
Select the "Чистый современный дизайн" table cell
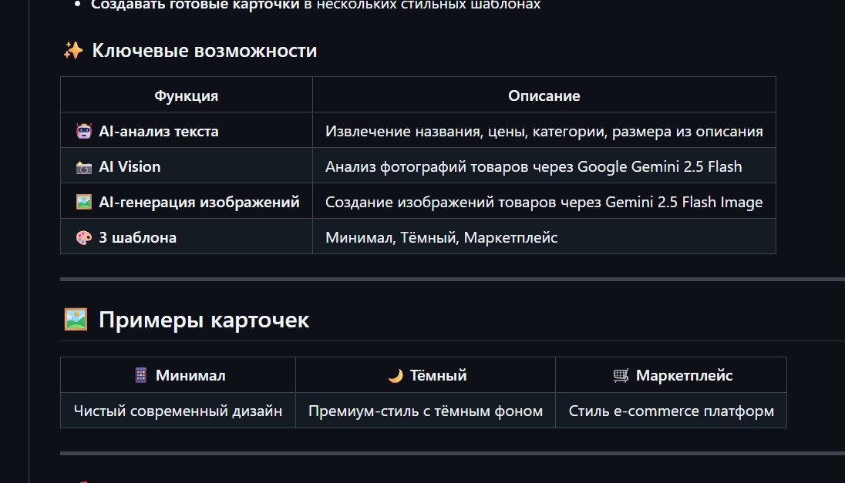pos(178,411)
